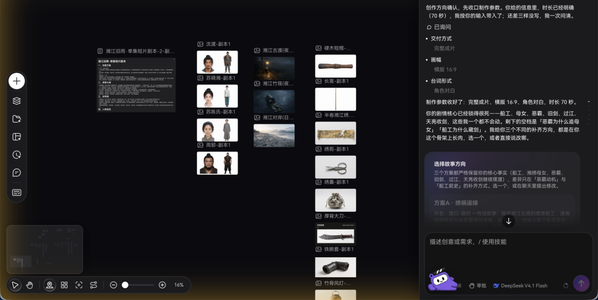This screenshot has height=300, width=598.
Task: Click the grid arrange icon
Action: 64,285
